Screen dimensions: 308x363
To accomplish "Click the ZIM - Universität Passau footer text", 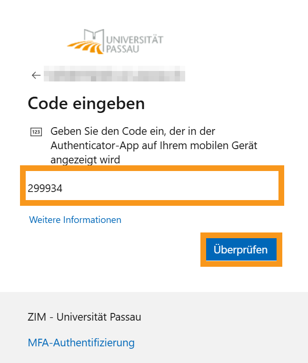I will click(84, 317).
